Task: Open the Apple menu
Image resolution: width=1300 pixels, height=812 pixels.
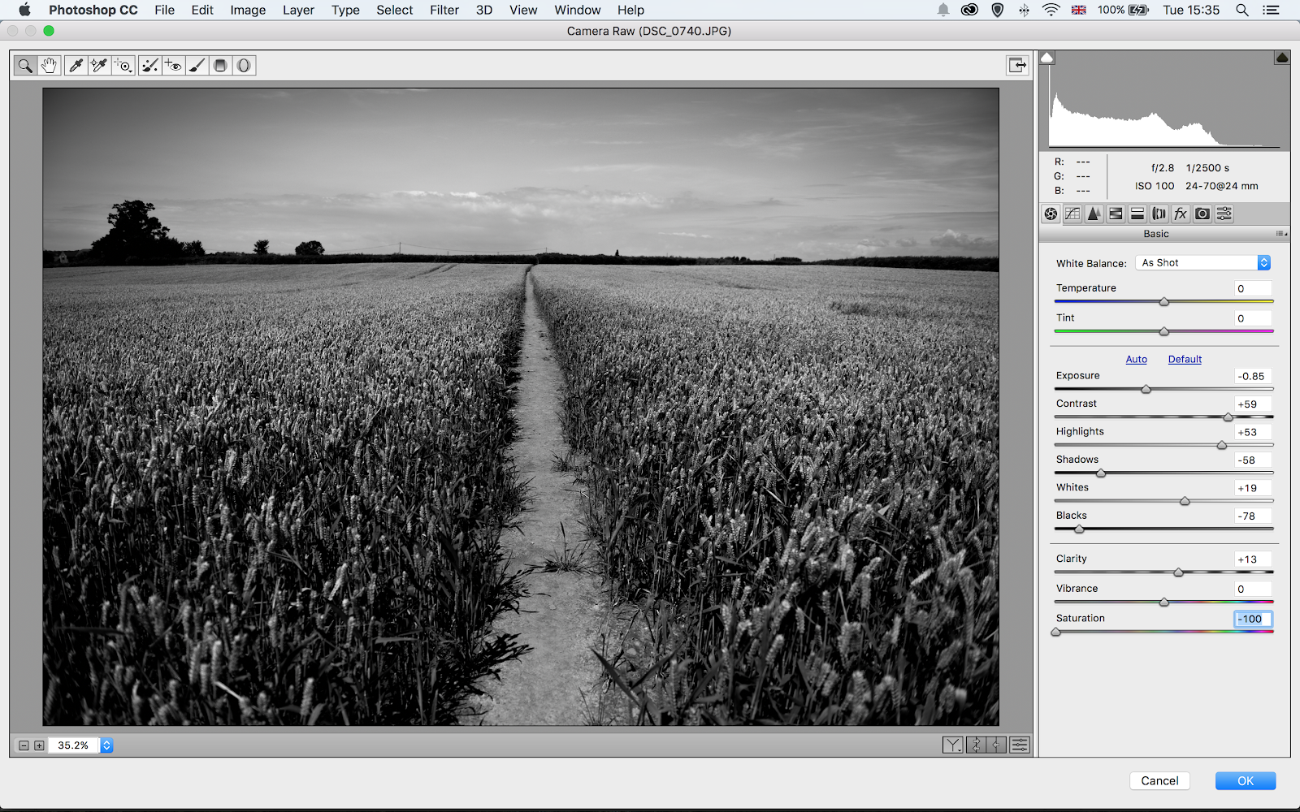Action: tap(24, 10)
